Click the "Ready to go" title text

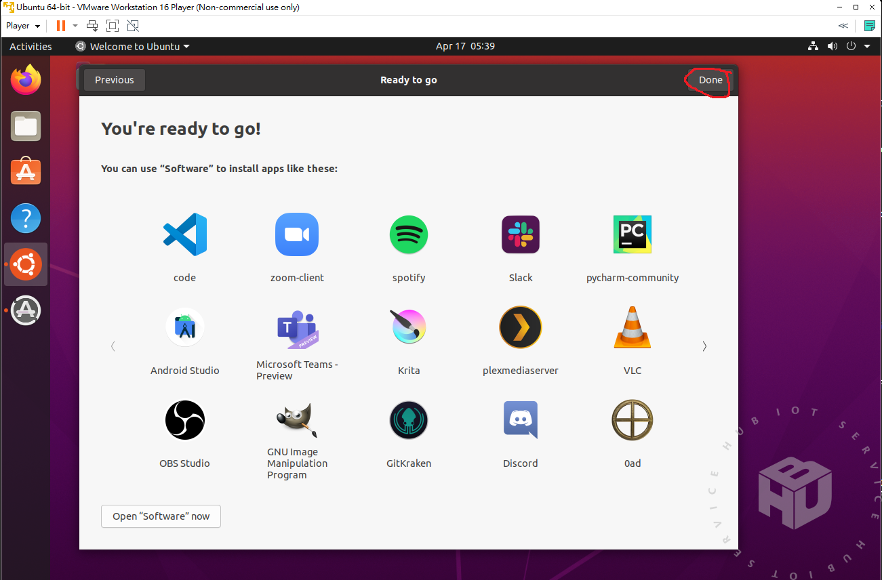[409, 80]
